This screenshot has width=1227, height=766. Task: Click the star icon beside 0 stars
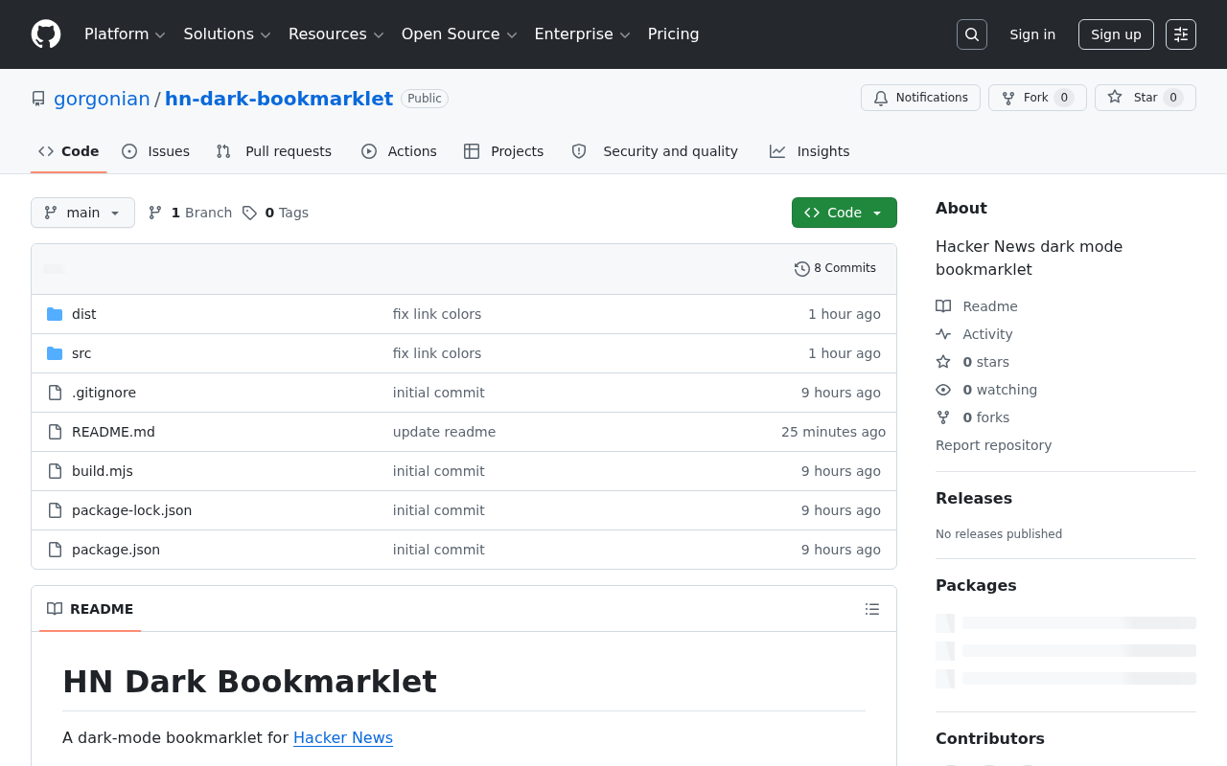tap(943, 362)
